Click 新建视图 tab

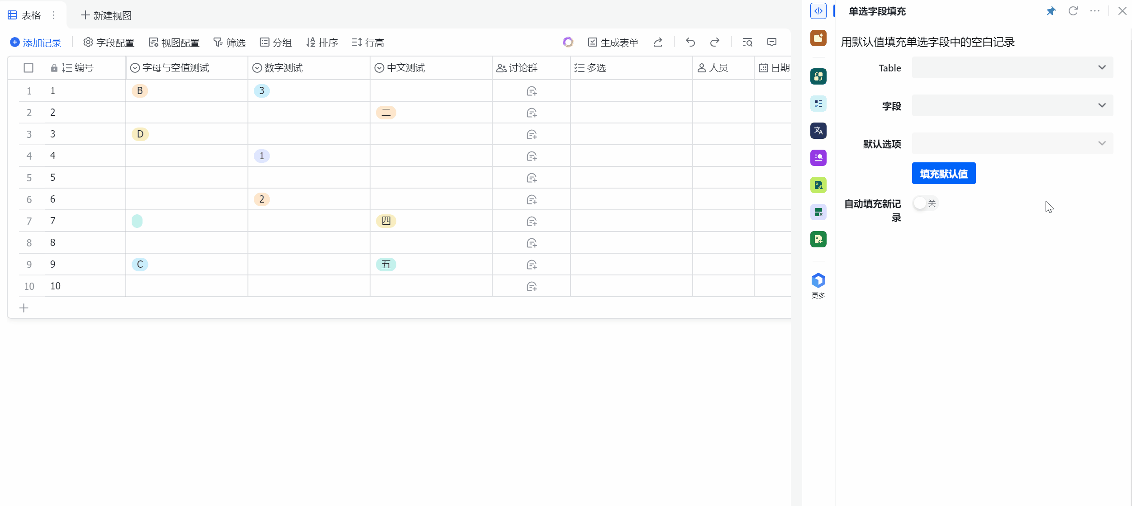[x=106, y=15]
